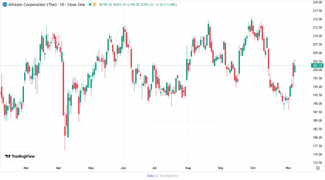Click the 185.00 price axis label
The image size is (325, 180).
pyautogui.click(x=317, y=120)
